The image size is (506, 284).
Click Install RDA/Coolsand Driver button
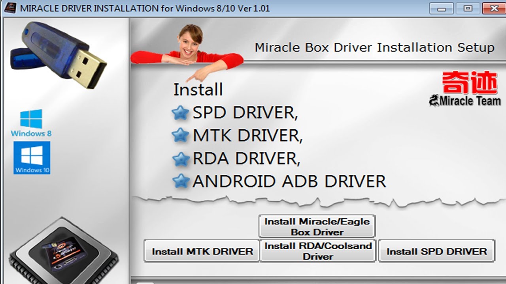(318, 251)
